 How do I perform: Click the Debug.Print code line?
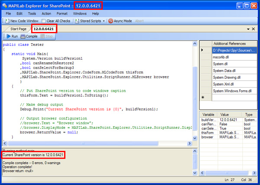(89, 109)
